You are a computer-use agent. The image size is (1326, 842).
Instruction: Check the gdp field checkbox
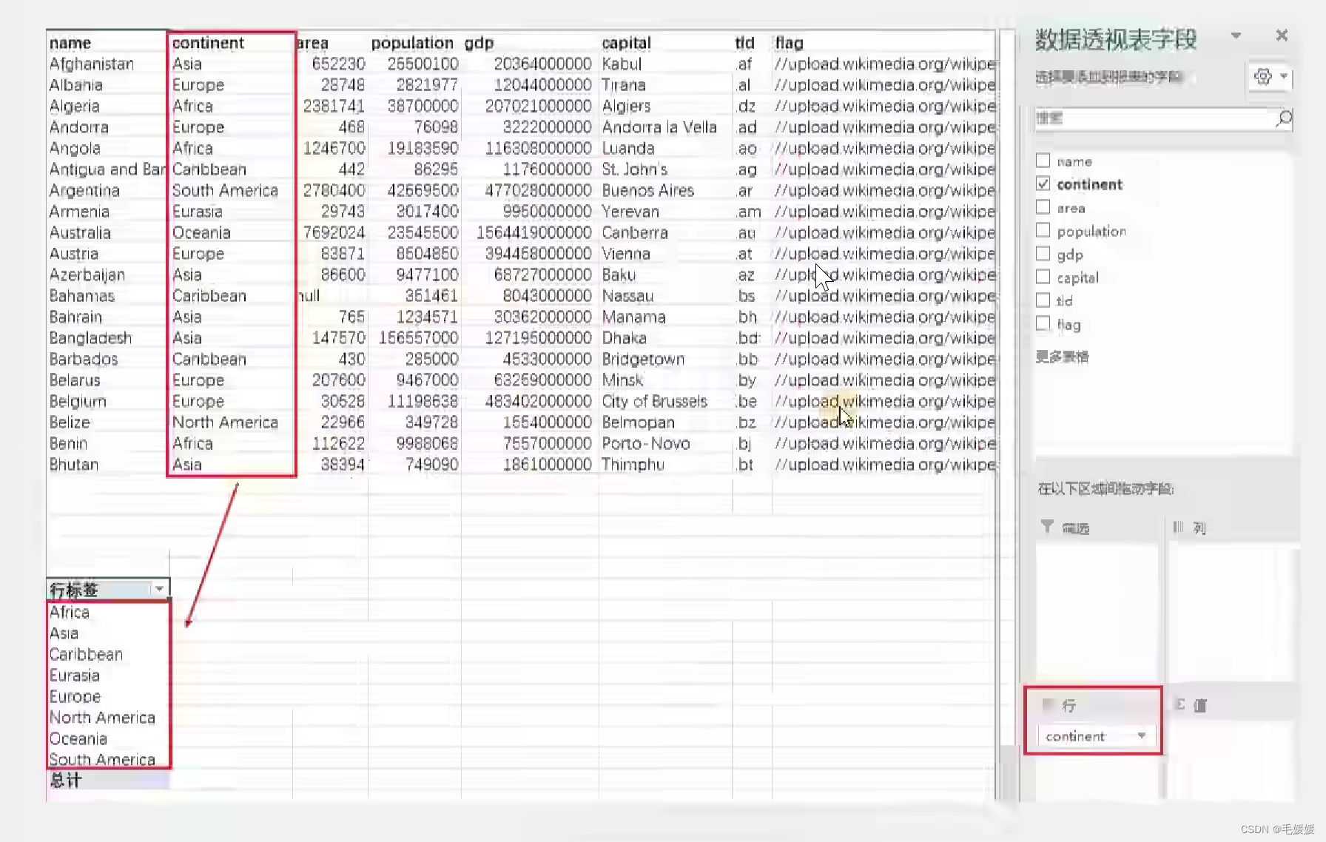pyautogui.click(x=1043, y=254)
